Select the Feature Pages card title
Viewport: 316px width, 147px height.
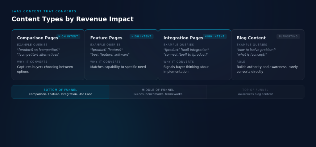click(106, 38)
